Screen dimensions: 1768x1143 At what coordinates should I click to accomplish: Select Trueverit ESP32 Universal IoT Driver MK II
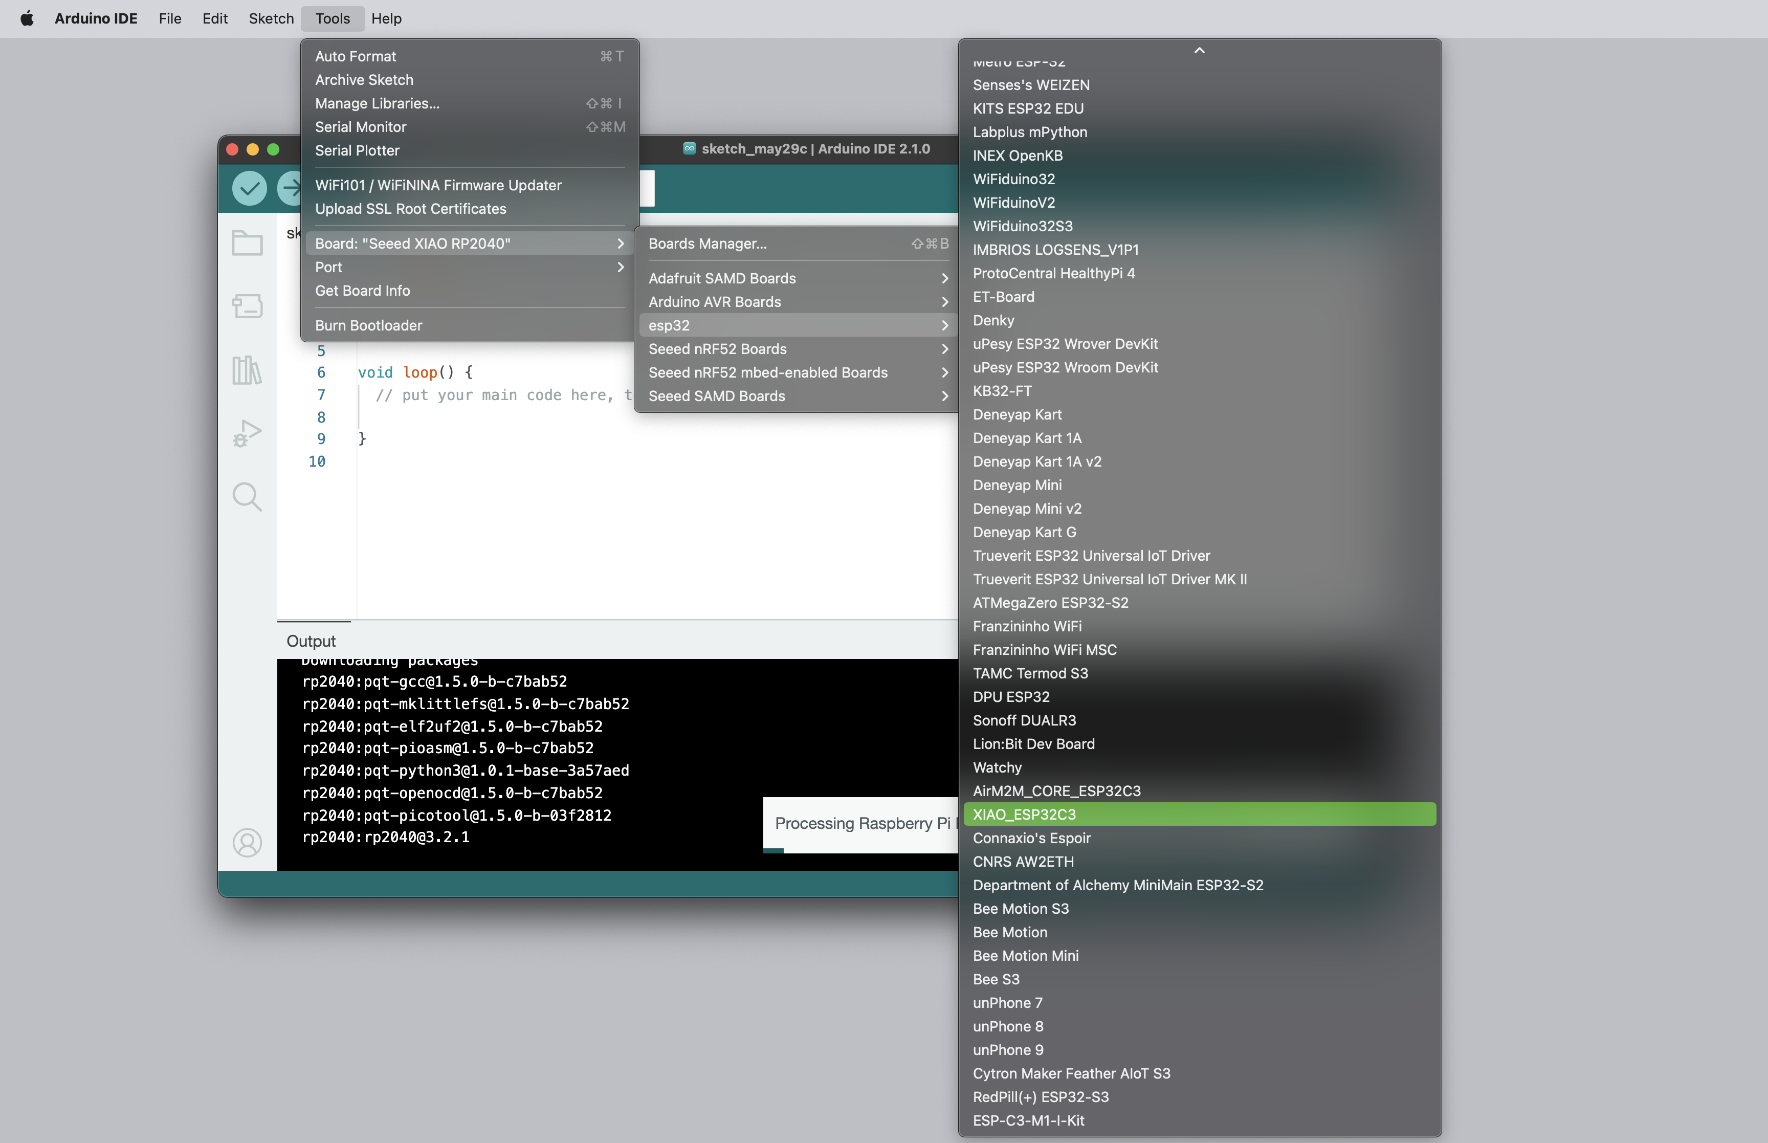[1199, 579]
